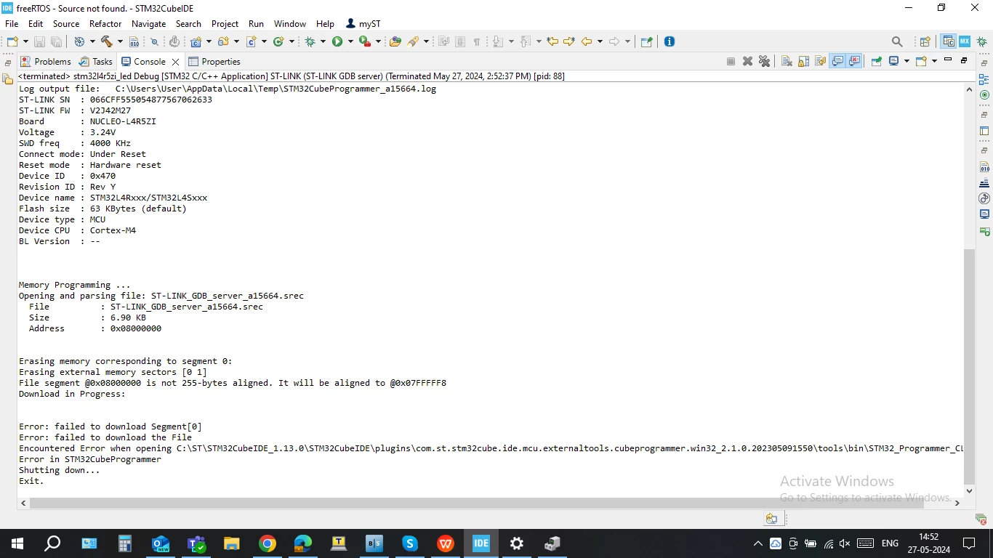Click the Windows Start button
Screen dimensions: 993x558
(17, 543)
